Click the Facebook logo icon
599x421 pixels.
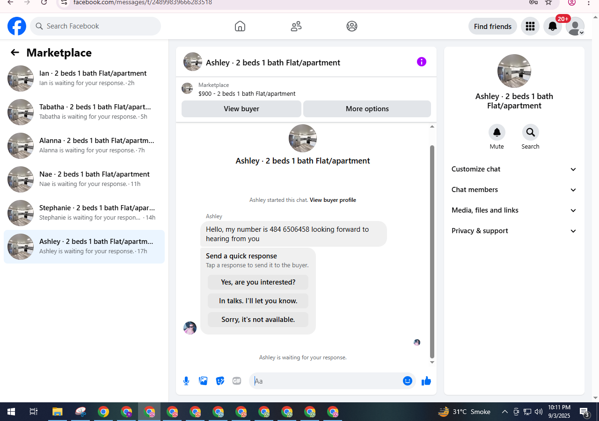pyautogui.click(x=17, y=26)
